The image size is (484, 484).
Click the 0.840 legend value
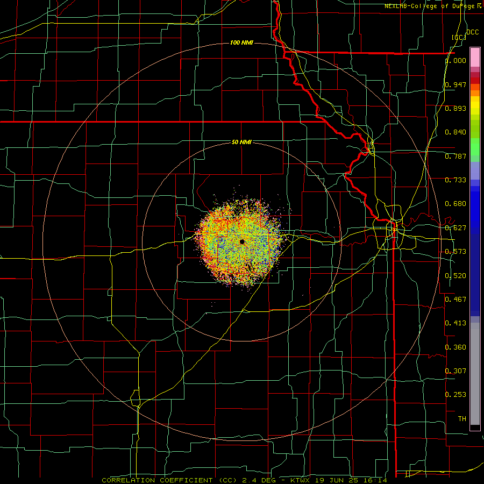(x=455, y=132)
